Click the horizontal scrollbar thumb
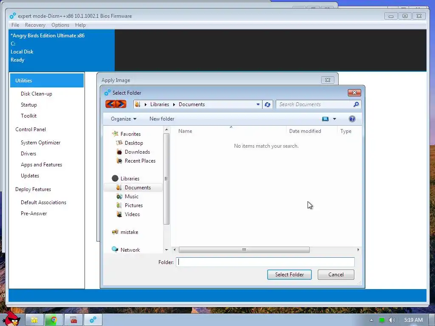Viewport: 435px width, 326px height. click(x=244, y=250)
